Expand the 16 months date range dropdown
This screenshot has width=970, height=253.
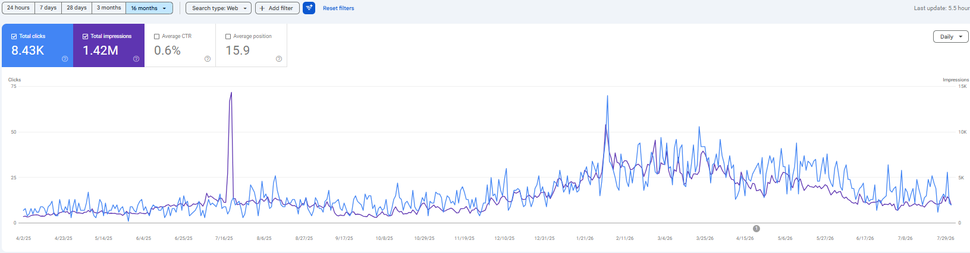click(149, 8)
